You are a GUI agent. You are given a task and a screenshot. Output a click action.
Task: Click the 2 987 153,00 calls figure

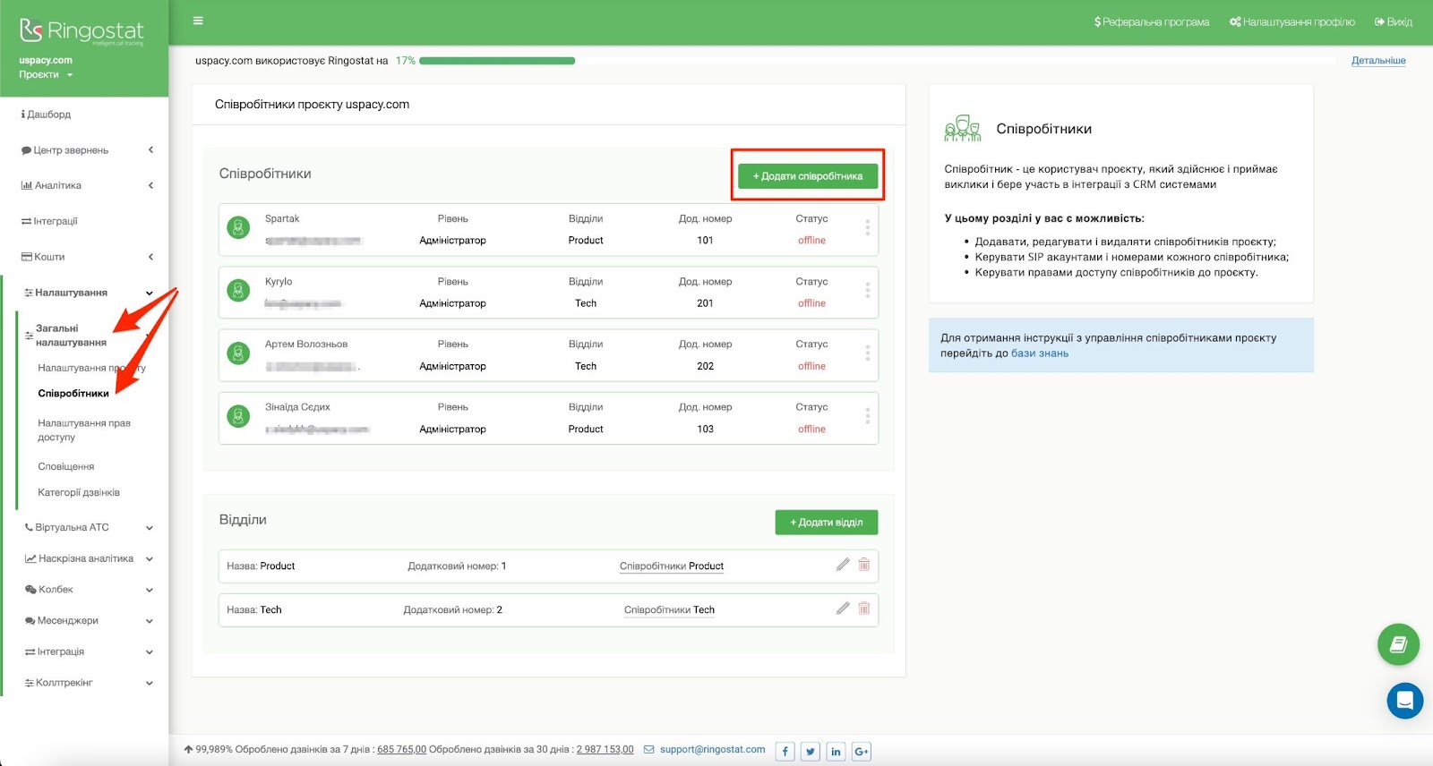pos(605,750)
